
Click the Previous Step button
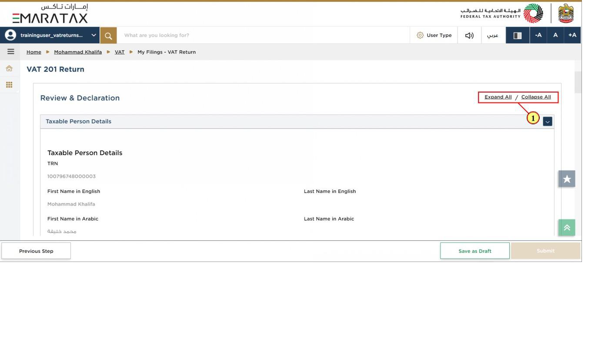pos(36,251)
